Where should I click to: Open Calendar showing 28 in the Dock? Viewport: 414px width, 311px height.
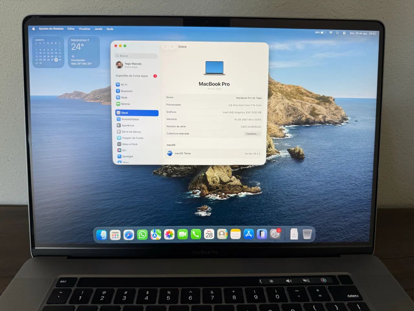(x=209, y=234)
